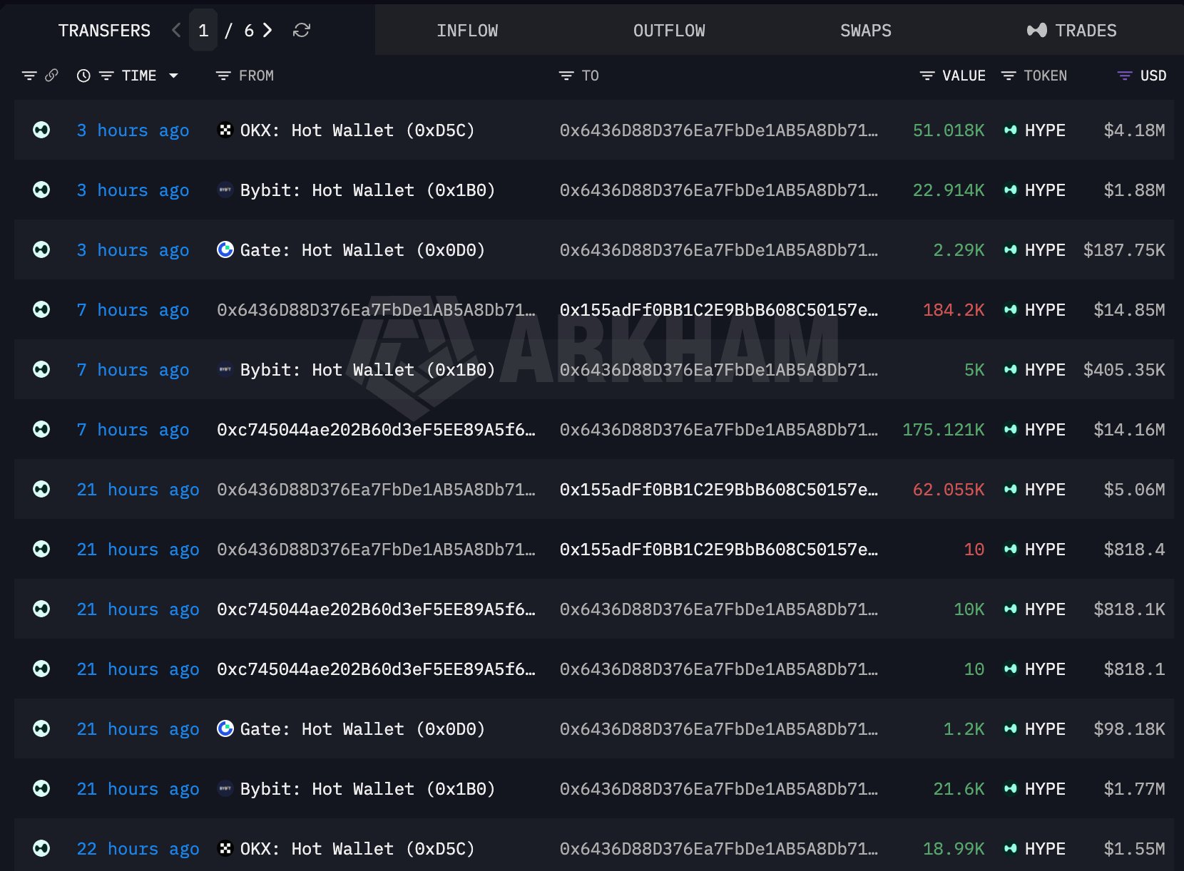Click Gate logo in the 1.2K row
1184x871 pixels.
[225, 729]
